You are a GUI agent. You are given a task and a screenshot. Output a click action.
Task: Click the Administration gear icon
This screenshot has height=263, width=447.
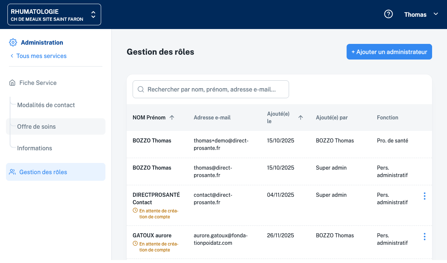[x=13, y=42]
